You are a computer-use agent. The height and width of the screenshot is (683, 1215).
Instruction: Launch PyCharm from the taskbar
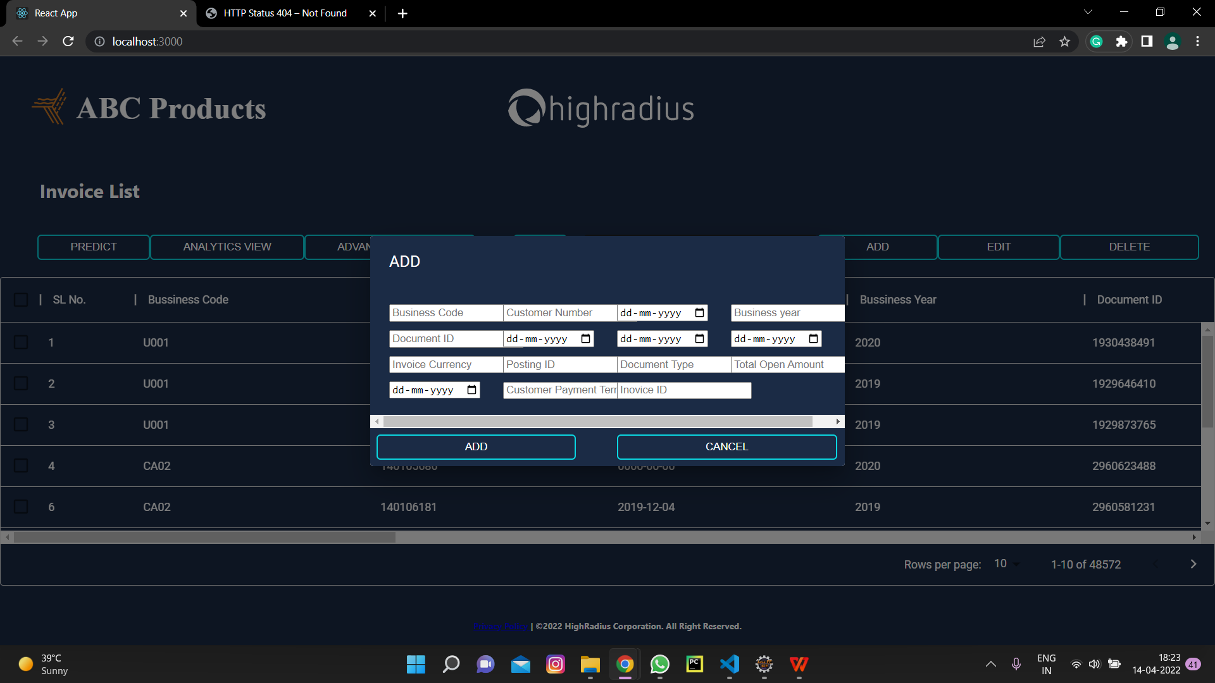point(694,665)
